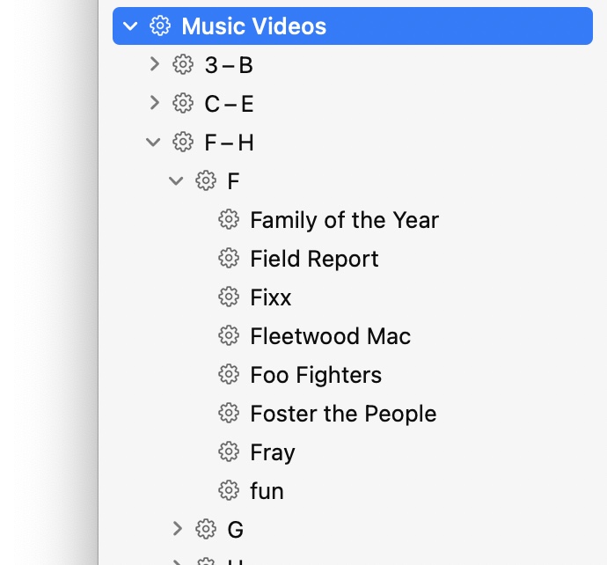The image size is (607, 565).
Task: Select the Field Report entry
Action: [x=314, y=259]
